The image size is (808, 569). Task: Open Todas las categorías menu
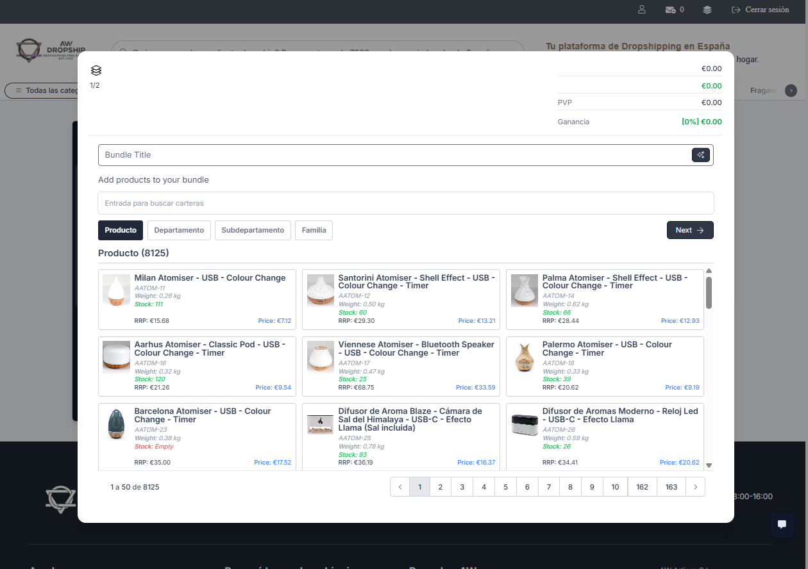(42, 90)
